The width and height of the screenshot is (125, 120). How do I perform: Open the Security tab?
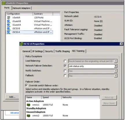49,51
